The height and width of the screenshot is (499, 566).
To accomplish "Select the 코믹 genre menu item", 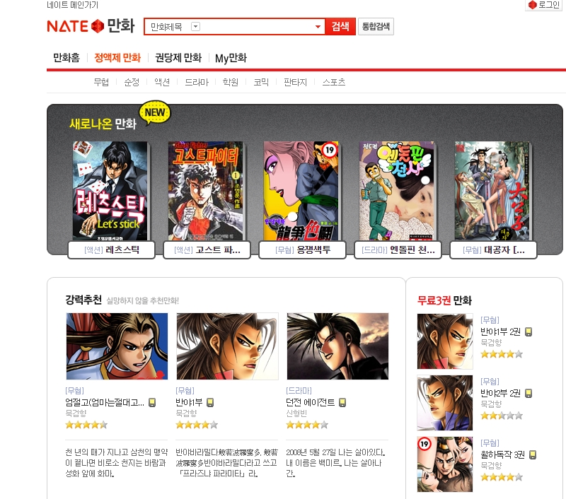I will point(261,82).
